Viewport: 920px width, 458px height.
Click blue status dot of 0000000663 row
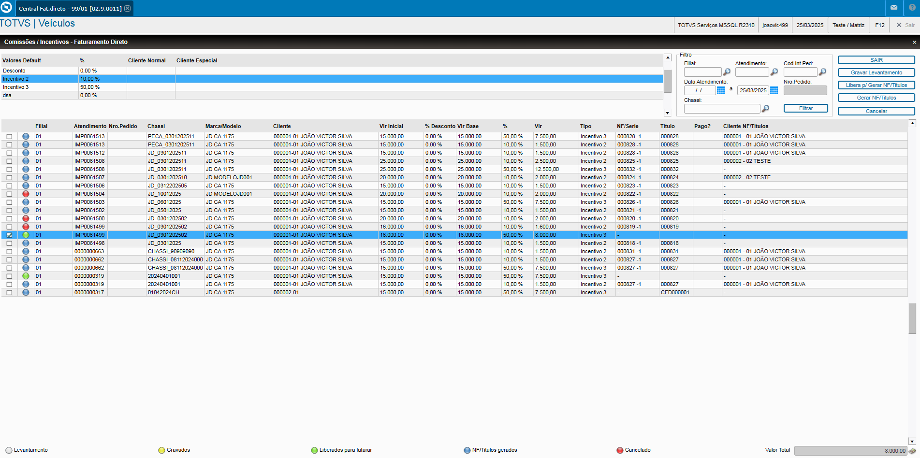pos(26,251)
